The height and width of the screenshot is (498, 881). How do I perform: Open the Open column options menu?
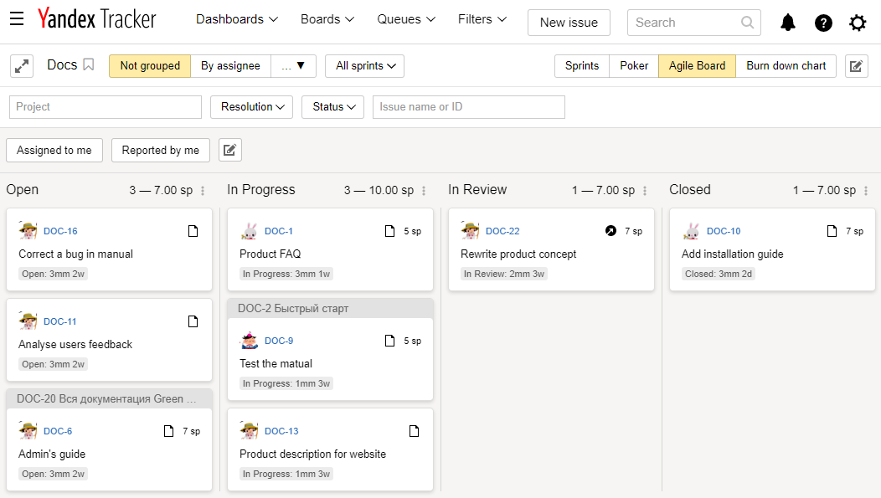click(203, 191)
